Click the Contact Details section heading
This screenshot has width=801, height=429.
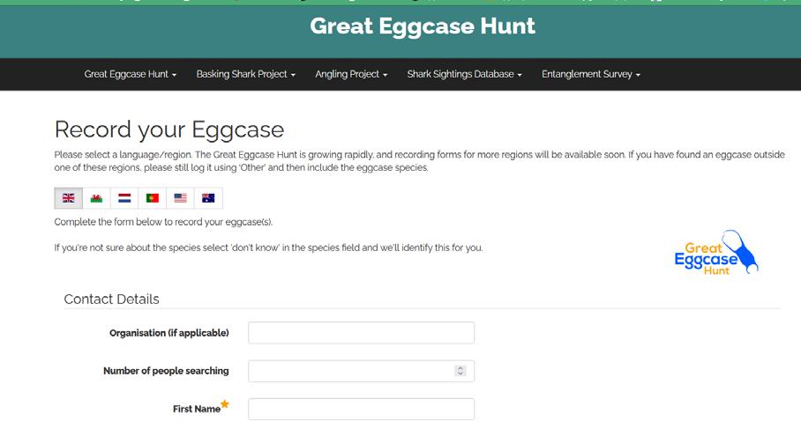click(112, 300)
